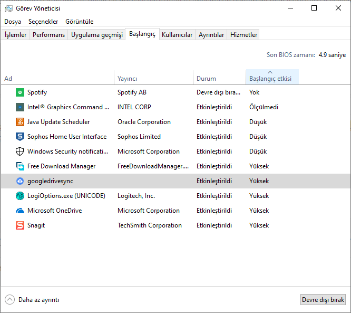The height and width of the screenshot is (313, 351).
Task: Click the LogiOptions.exe icon
Action: (20, 196)
